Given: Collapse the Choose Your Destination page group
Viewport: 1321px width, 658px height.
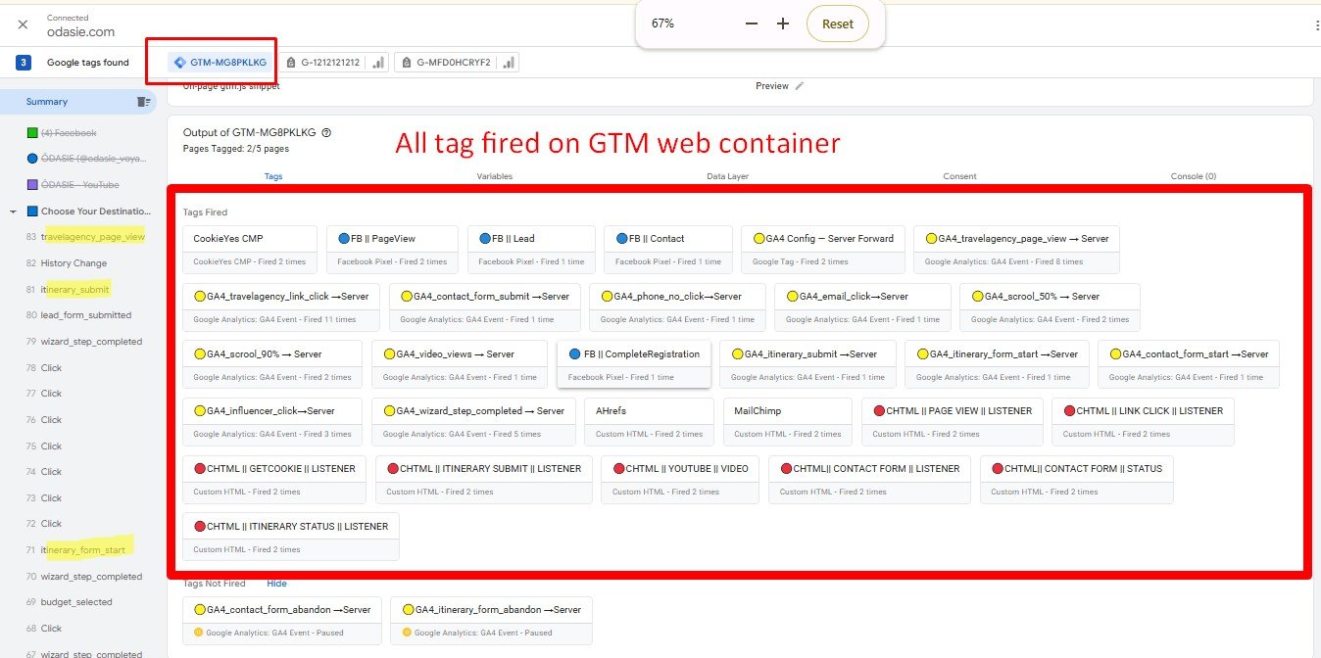Looking at the screenshot, I should 13,211.
